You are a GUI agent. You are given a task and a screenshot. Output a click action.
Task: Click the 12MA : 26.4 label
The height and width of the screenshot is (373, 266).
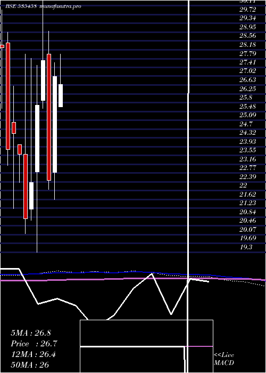tap(33, 354)
